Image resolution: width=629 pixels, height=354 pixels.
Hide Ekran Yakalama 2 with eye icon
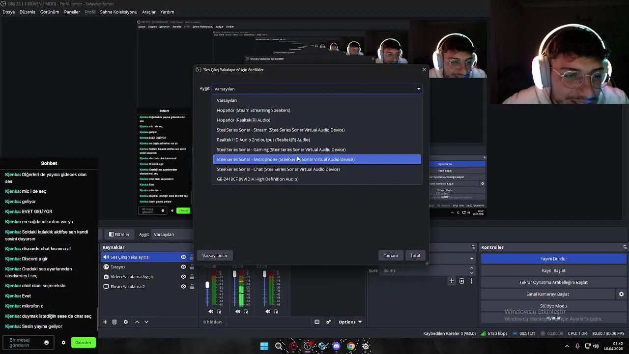183,287
